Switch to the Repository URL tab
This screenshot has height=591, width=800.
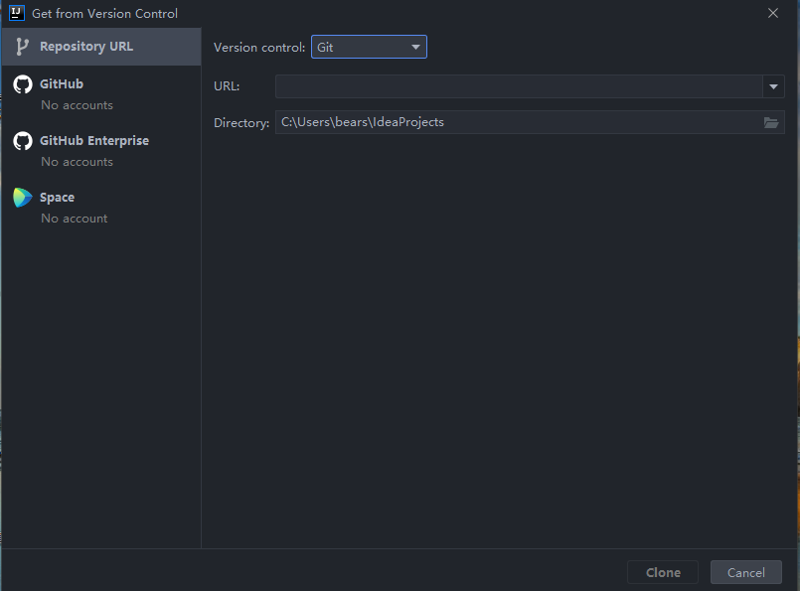[x=101, y=47]
